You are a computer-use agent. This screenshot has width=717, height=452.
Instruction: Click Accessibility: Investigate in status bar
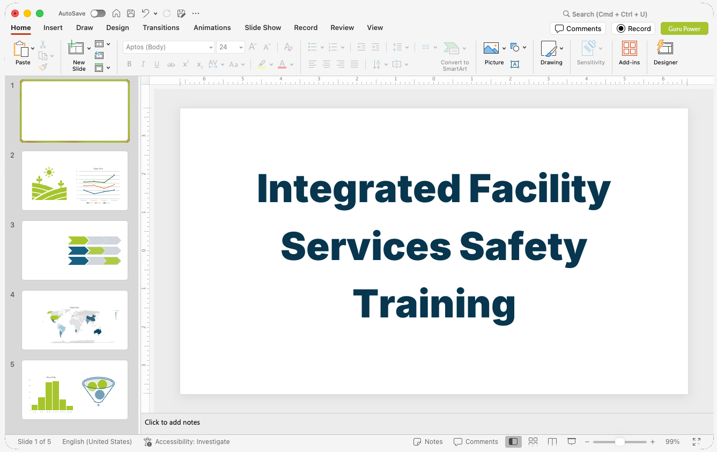187,442
